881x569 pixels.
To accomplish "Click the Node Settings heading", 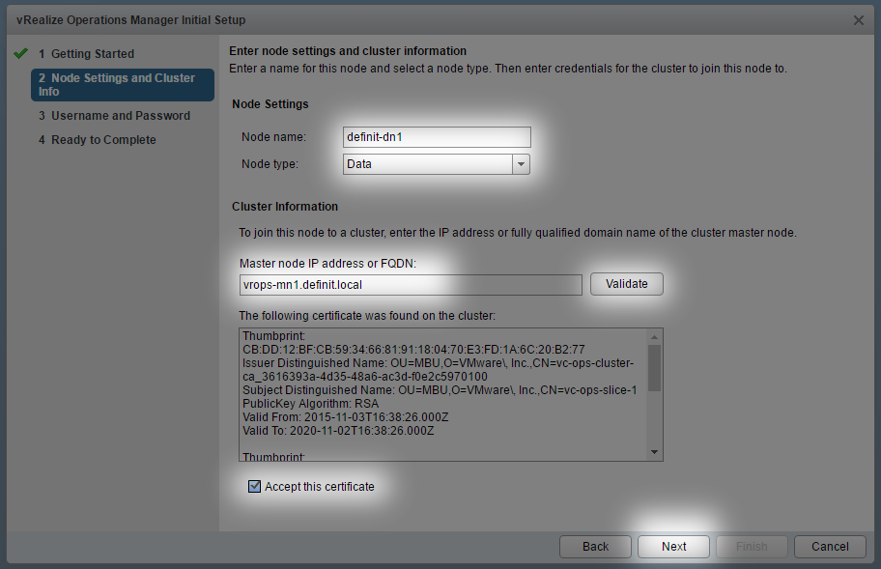I will [270, 104].
